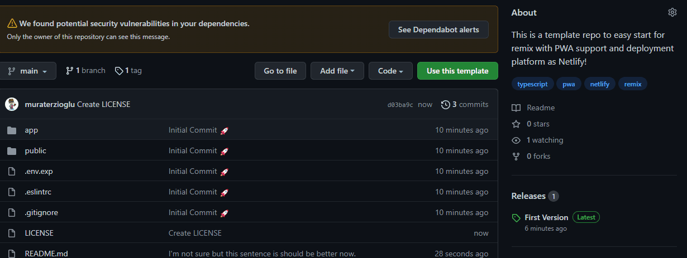687x258 pixels.
Task: Click See Dependabot alerts button
Action: 438,30
